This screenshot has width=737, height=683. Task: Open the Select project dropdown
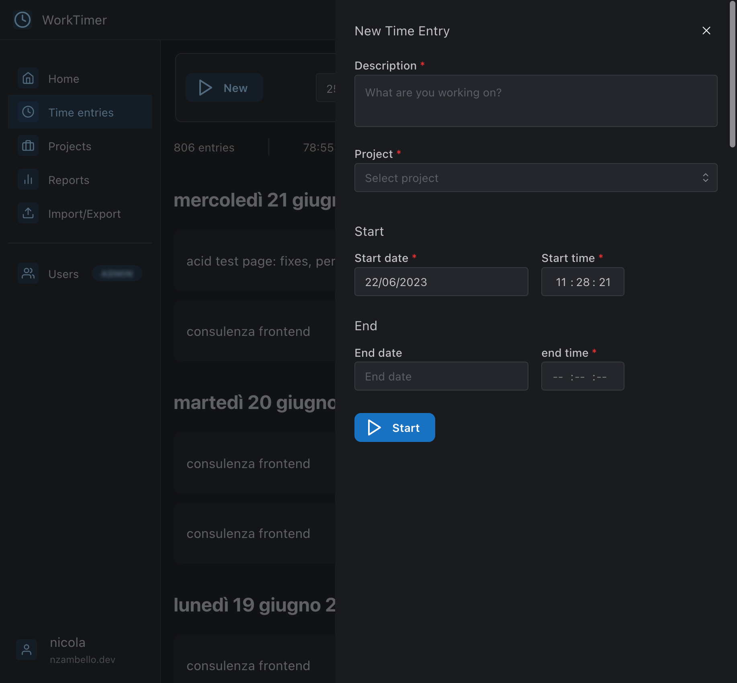click(536, 178)
